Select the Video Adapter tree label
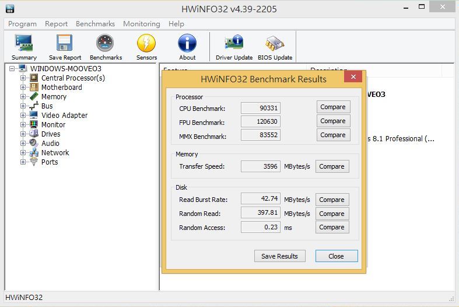The image size is (459, 307). pos(64,116)
